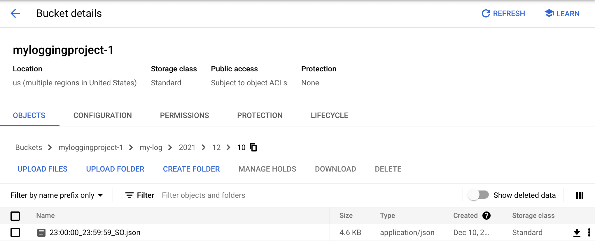This screenshot has width=595, height=247.
Task: Open the Lifecycle tab
Action: pyautogui.click(x=329, y=115)
